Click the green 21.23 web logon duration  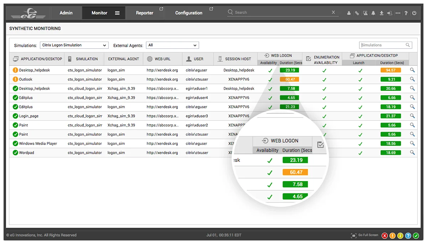(290, 107)
